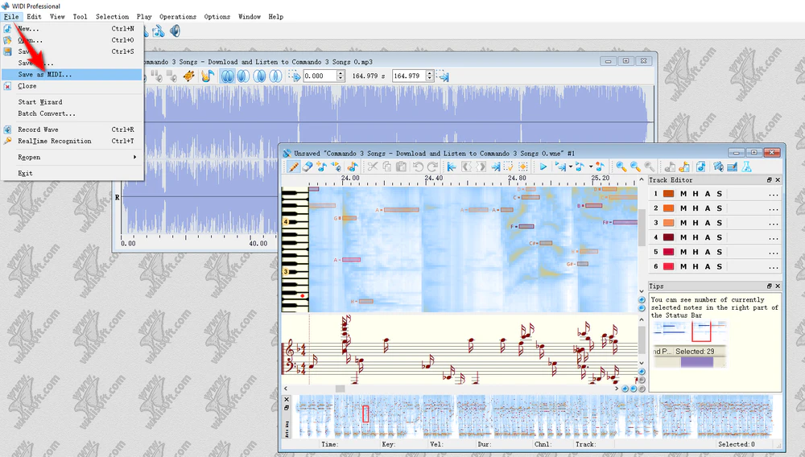Click red position marker in overview strip

point(365,414)
